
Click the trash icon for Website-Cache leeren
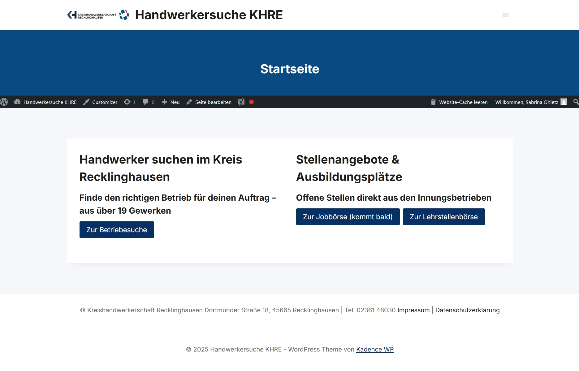point(433,102)
